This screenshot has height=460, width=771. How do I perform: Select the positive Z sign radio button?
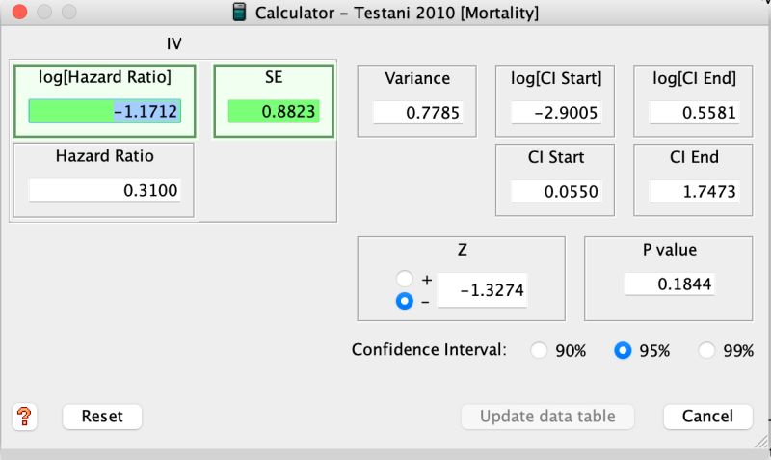click(405, 279)
